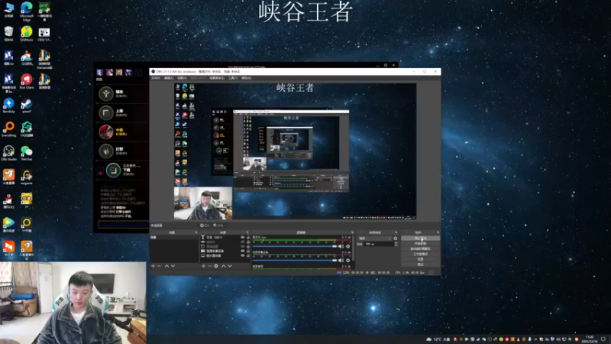This screenshot has height=344, width=611.
Task: Adjust the transition duration stepper arrows
Action: tap(396, 244)
